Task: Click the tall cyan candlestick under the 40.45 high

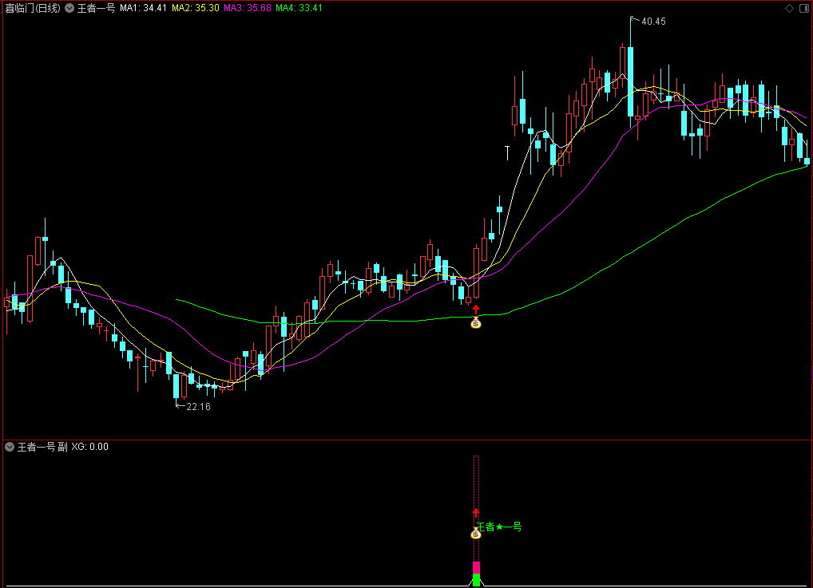Action: coord(630,81)
